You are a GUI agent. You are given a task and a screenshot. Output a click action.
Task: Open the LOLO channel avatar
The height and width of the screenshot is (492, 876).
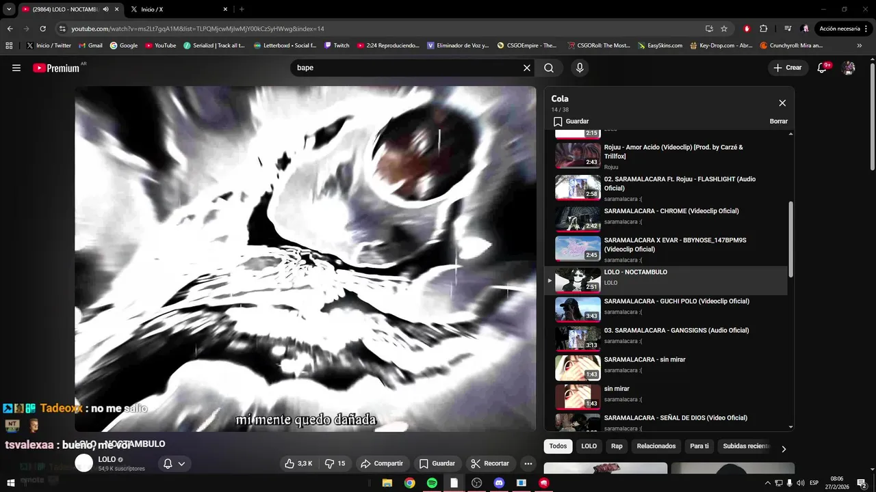(x=83, y=463)
